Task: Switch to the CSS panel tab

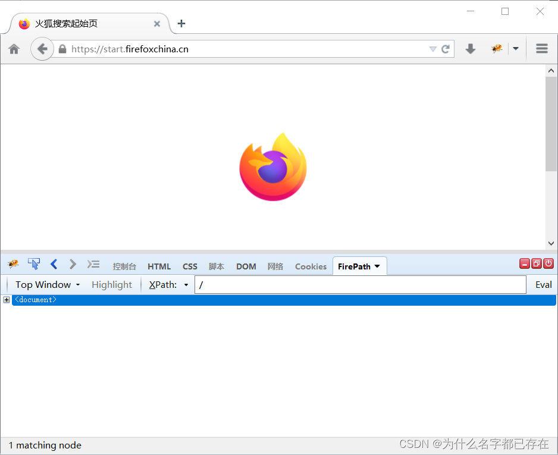Action: [x=190, y=266]
